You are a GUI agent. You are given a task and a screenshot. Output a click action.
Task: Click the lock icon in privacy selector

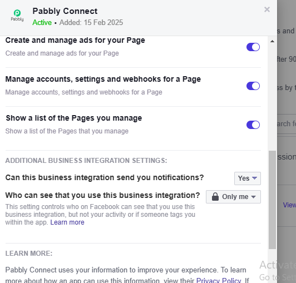click(x=215, y=197)
